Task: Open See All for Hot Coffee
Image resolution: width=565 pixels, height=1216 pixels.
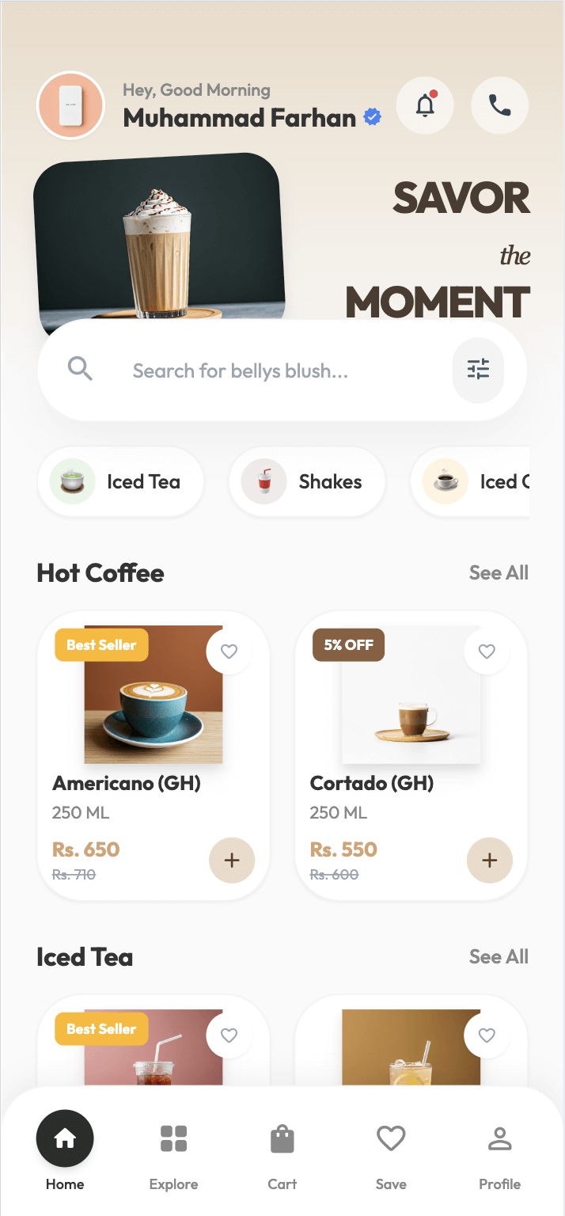Action: click(499, 572)
